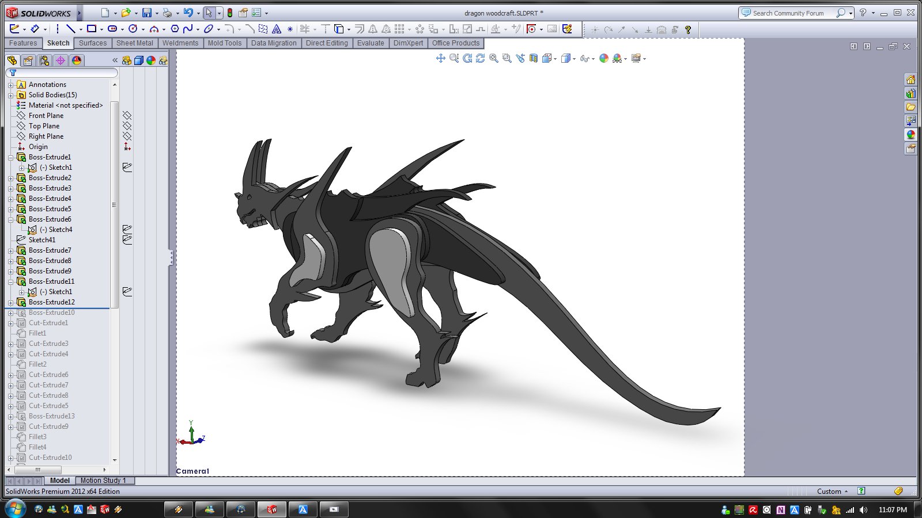Open the Edit Appearance color ball
922x518 pixels.
(x=603, y=58)
